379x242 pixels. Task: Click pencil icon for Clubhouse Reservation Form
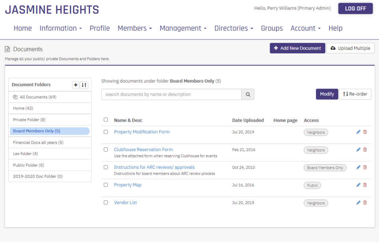pos(358,150)
